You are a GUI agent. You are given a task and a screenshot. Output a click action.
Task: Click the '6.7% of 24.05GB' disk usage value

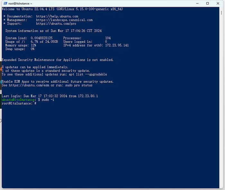pyautogui.click(x=44, y=41)
